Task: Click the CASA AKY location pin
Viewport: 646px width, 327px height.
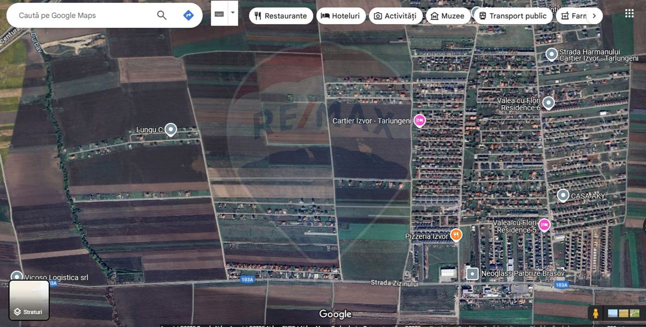Action: click(x=563, y=195)
